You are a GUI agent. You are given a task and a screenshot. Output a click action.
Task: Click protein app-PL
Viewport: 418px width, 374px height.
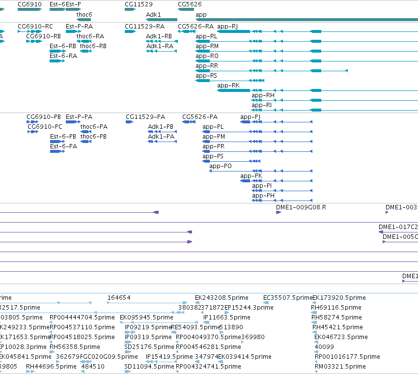pyautogui.click(x=257, y=132)
